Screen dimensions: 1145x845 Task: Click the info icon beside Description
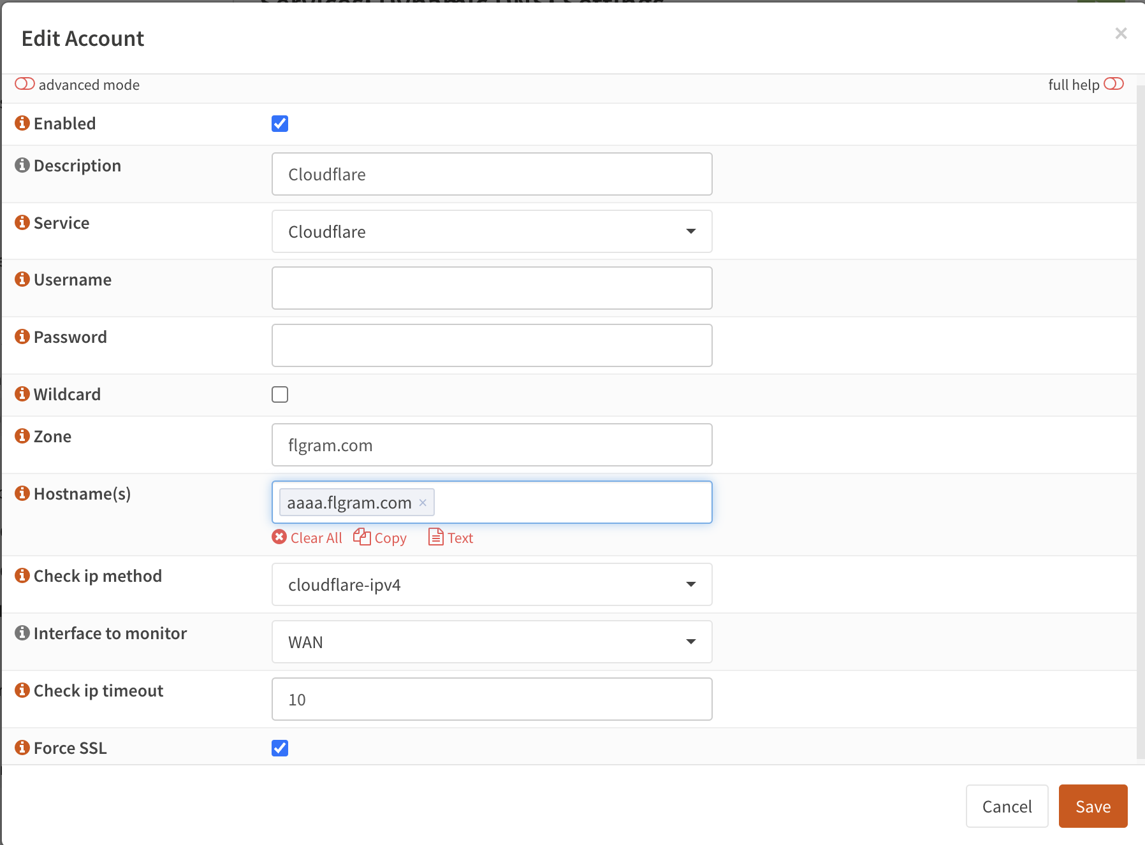(x=22, y=165)
